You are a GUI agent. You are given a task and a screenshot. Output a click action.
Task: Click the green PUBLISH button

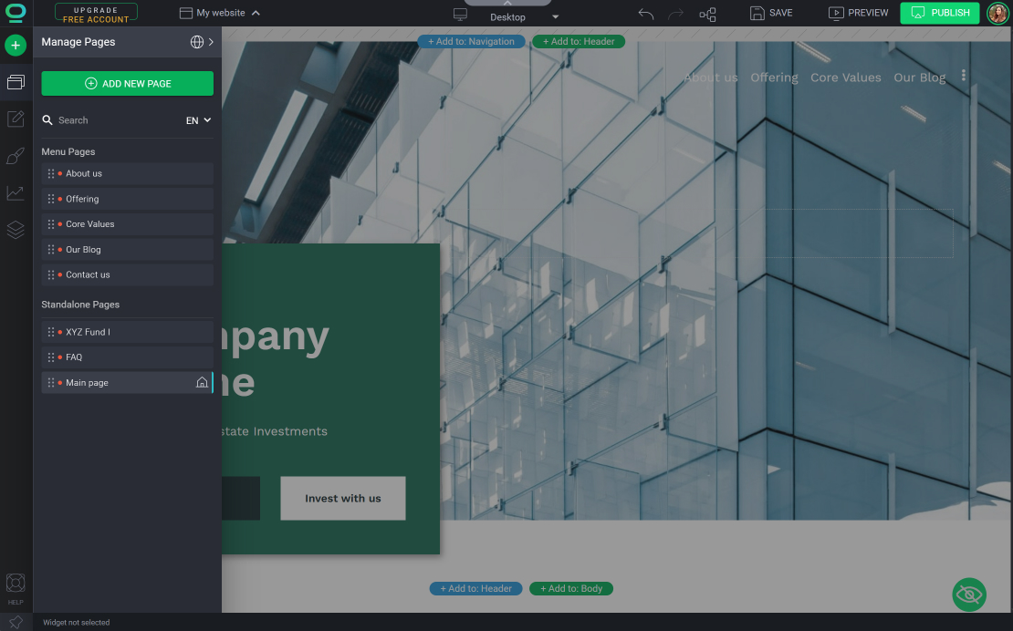coord(940,13)
